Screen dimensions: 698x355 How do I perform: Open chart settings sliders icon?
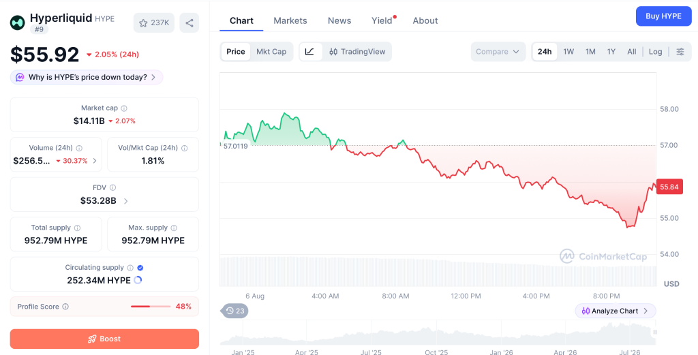coord(680,52)
